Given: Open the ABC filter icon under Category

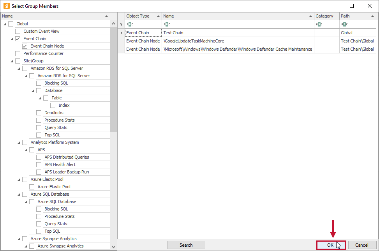Looking at the screenshot, I should (319, 24).
